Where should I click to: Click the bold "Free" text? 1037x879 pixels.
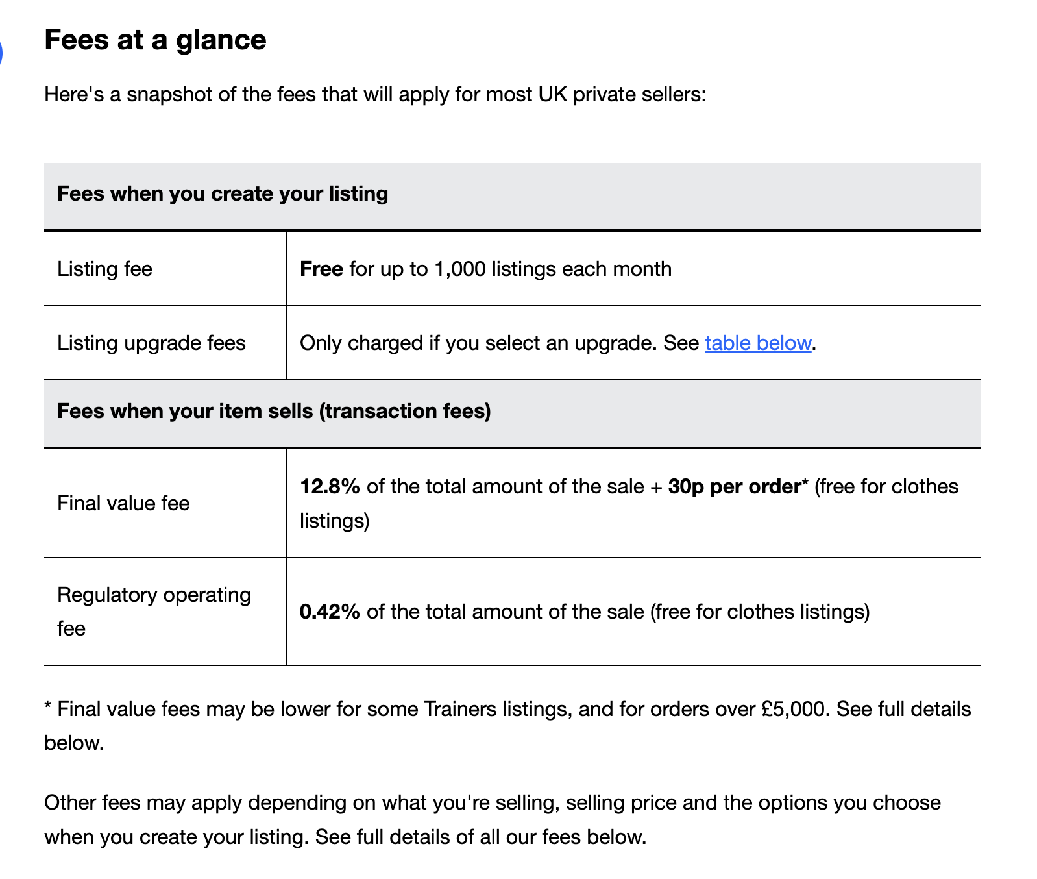pyautogui.click(x=321, y=269)
